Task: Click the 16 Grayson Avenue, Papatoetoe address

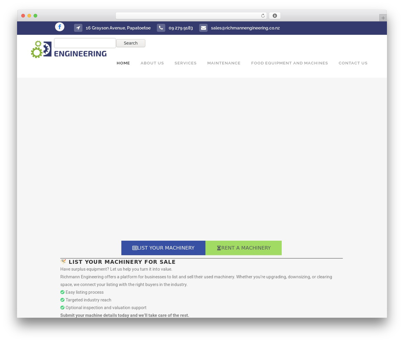Action: click(x=118, y=28)
